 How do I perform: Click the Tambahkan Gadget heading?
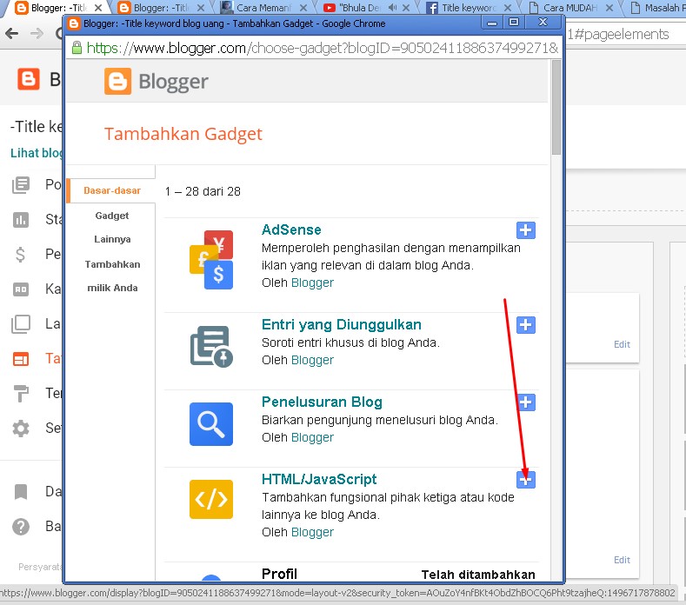[x=183, y=134]
